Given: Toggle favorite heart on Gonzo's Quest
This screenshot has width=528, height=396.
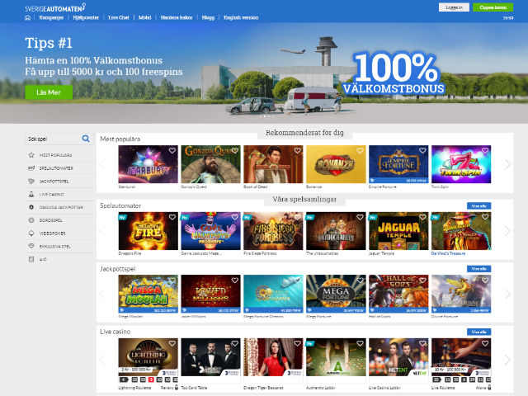Looking at the screenshot, I should 234,150.
